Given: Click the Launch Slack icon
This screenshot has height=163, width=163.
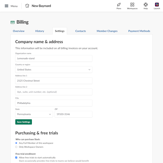Looking at the screenshot, I should (x=157, y=5).
